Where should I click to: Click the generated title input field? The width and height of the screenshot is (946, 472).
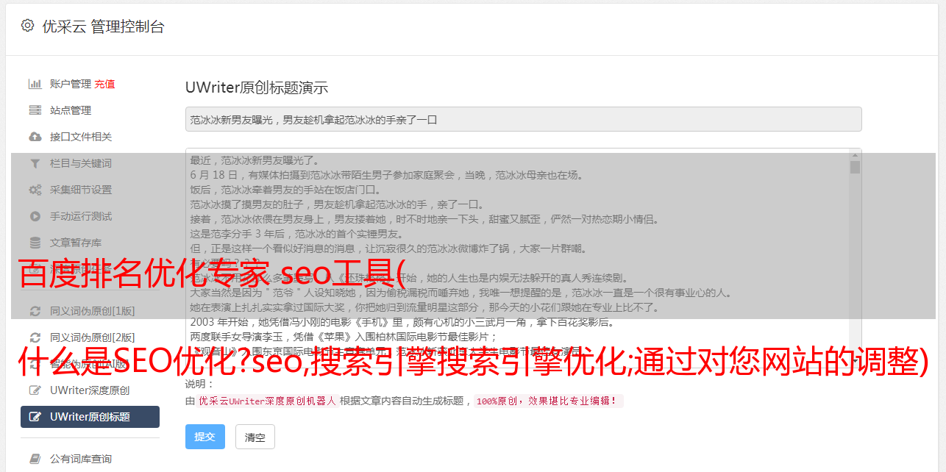(523, 119)
